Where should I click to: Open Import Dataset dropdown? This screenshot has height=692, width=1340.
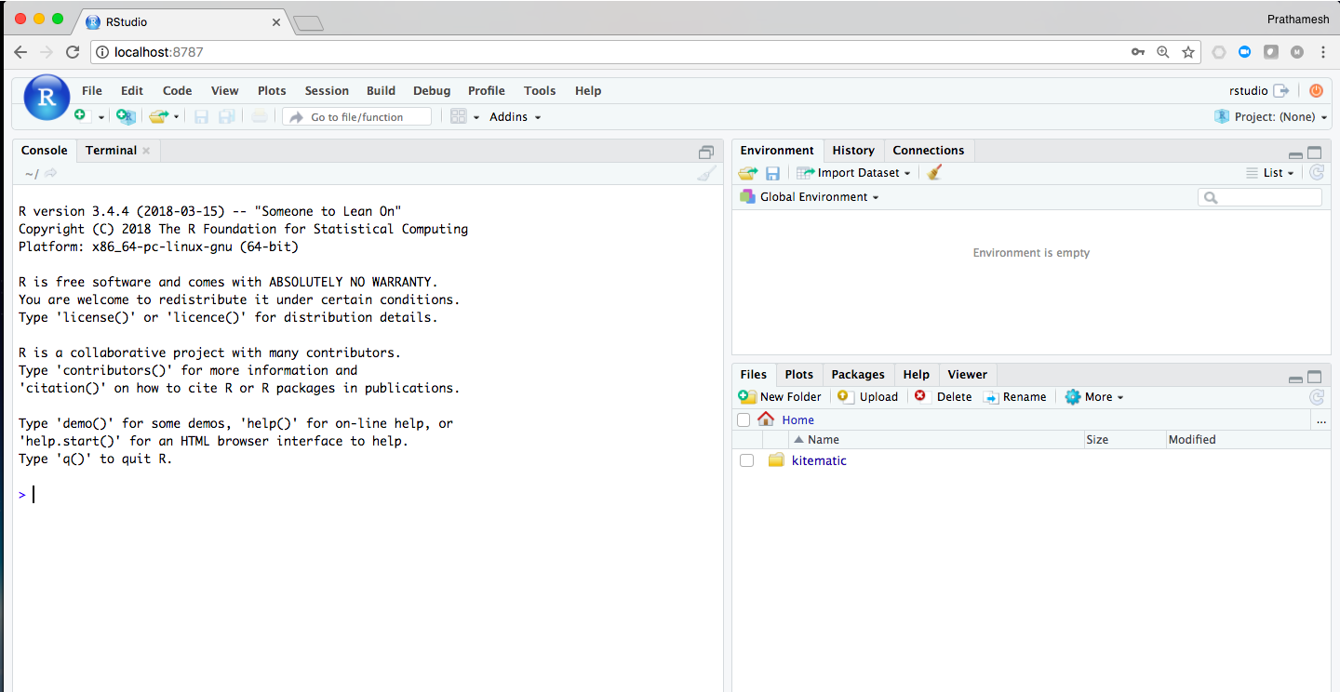[x=853, y=173]
